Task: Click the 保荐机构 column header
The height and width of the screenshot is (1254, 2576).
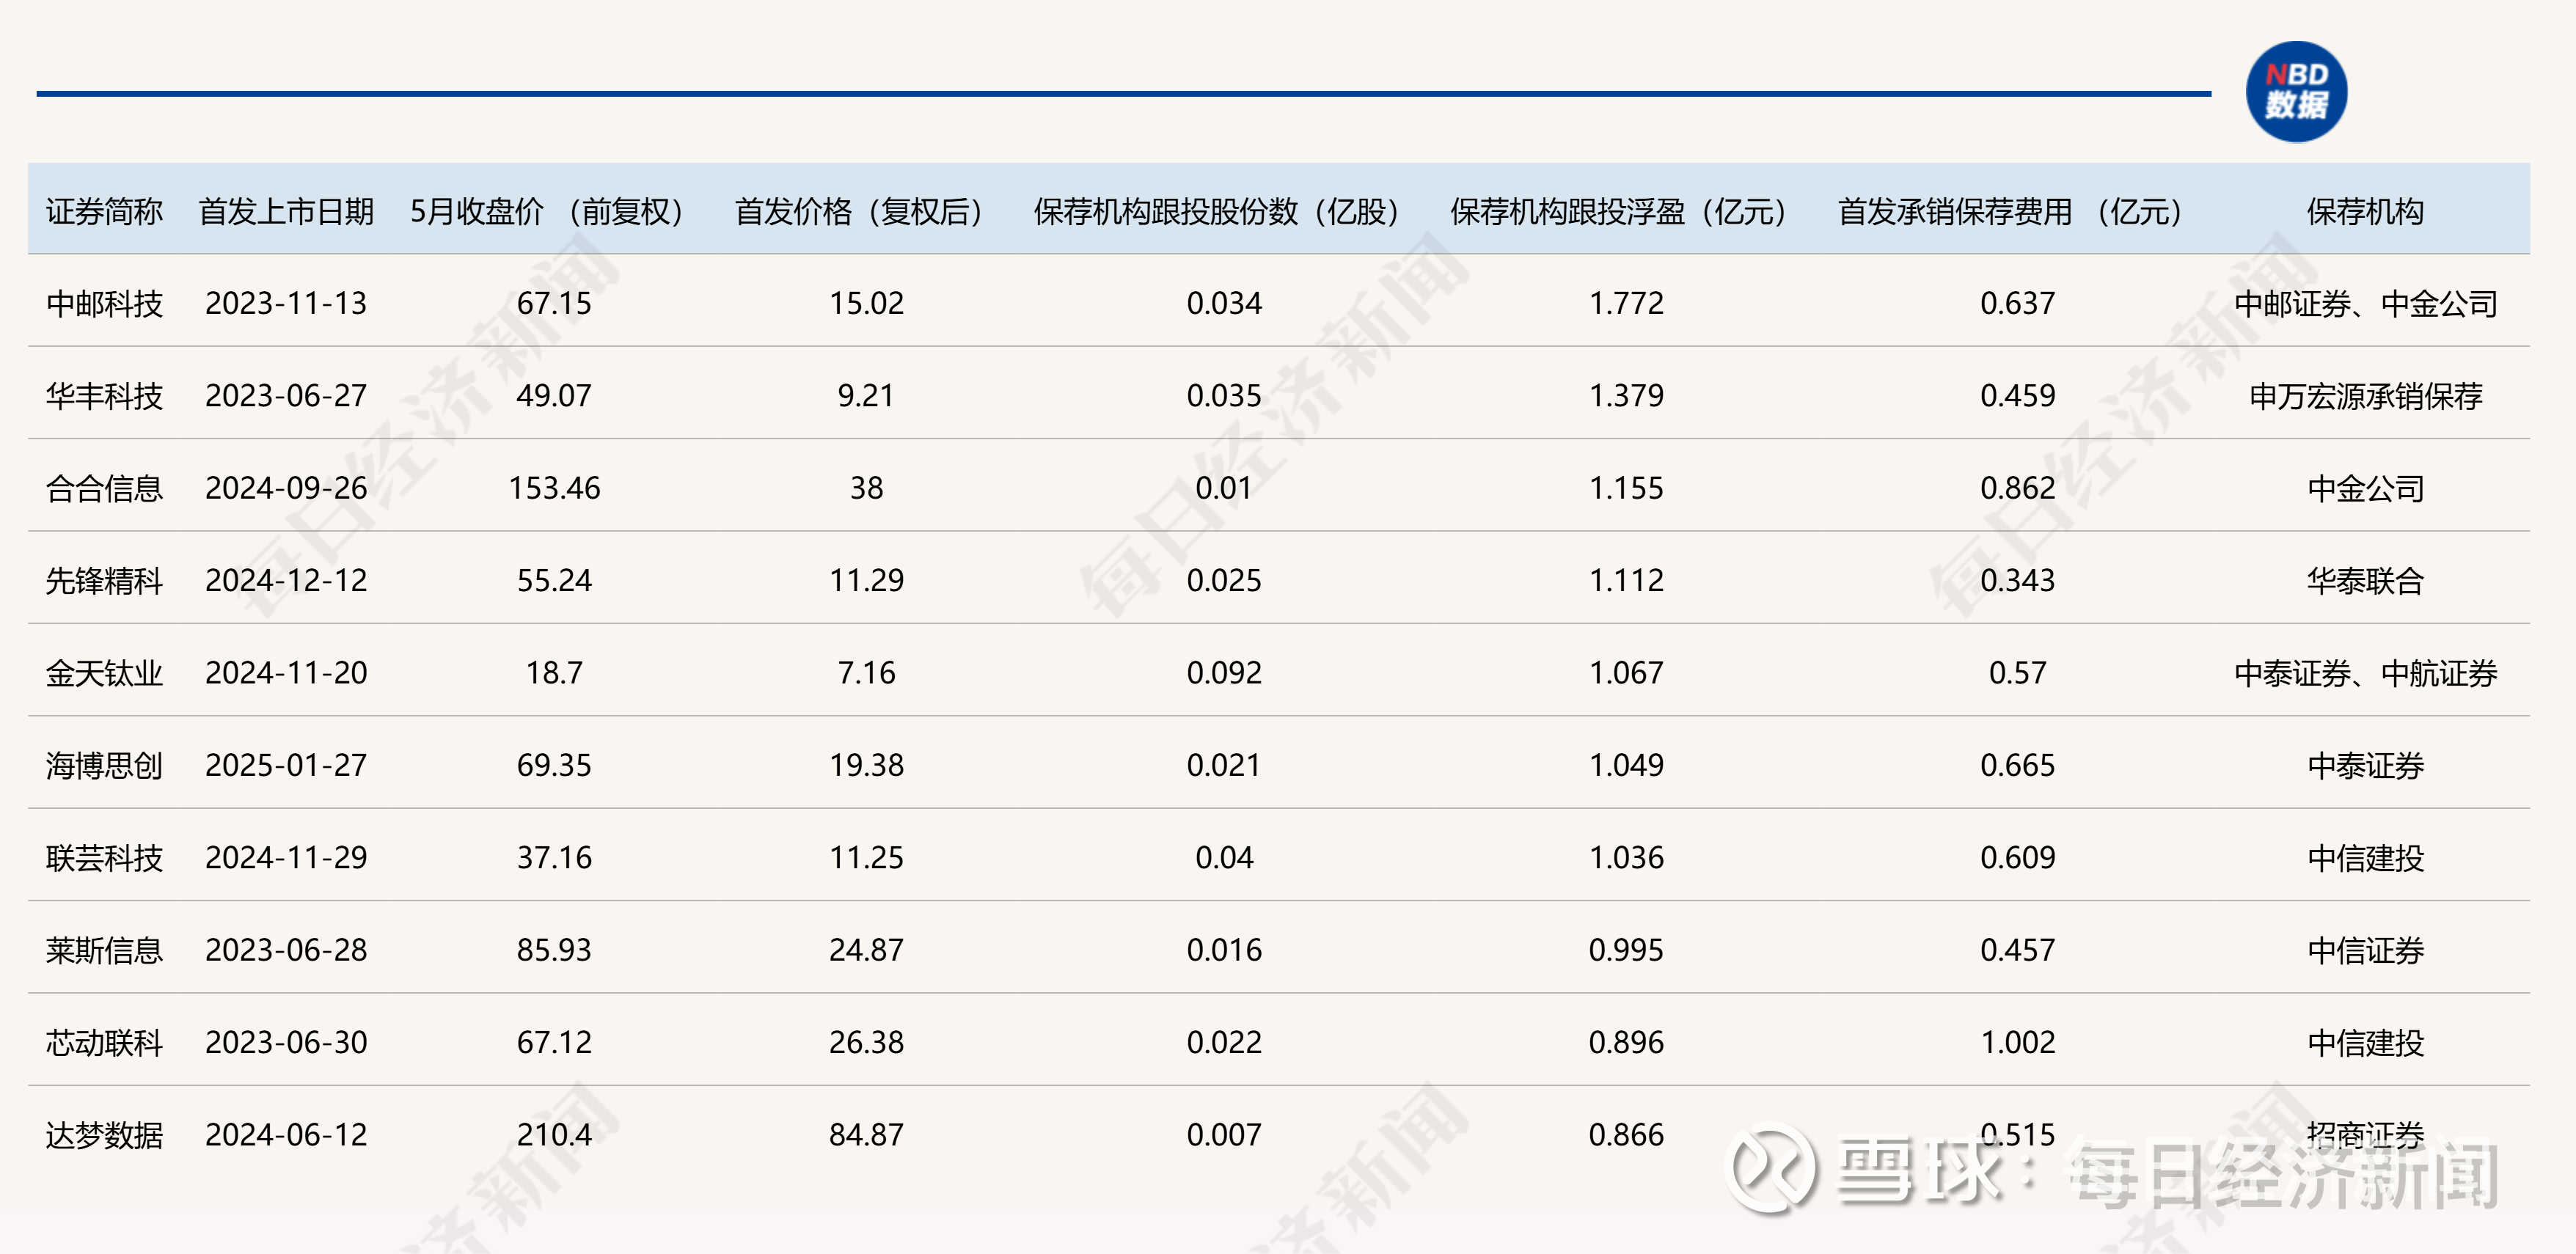Action: 2365,212
